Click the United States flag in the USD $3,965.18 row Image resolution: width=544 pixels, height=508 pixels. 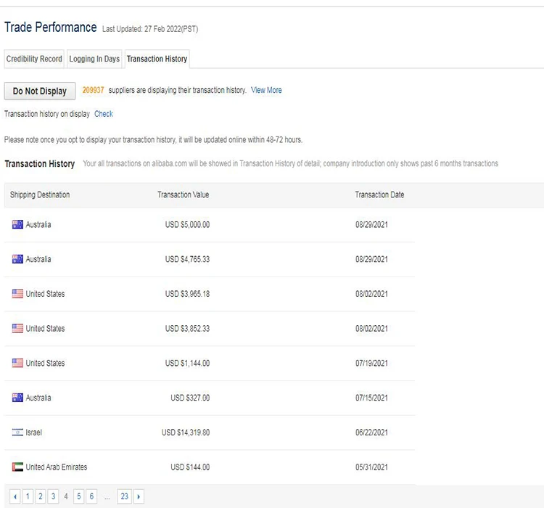17,294
